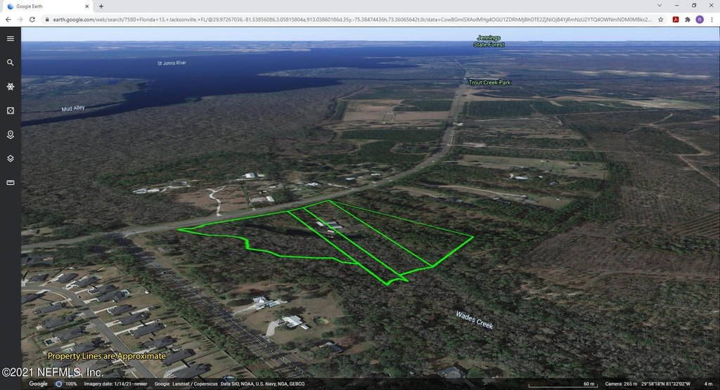Open the Chrome profile avatar

coord(700,20)
